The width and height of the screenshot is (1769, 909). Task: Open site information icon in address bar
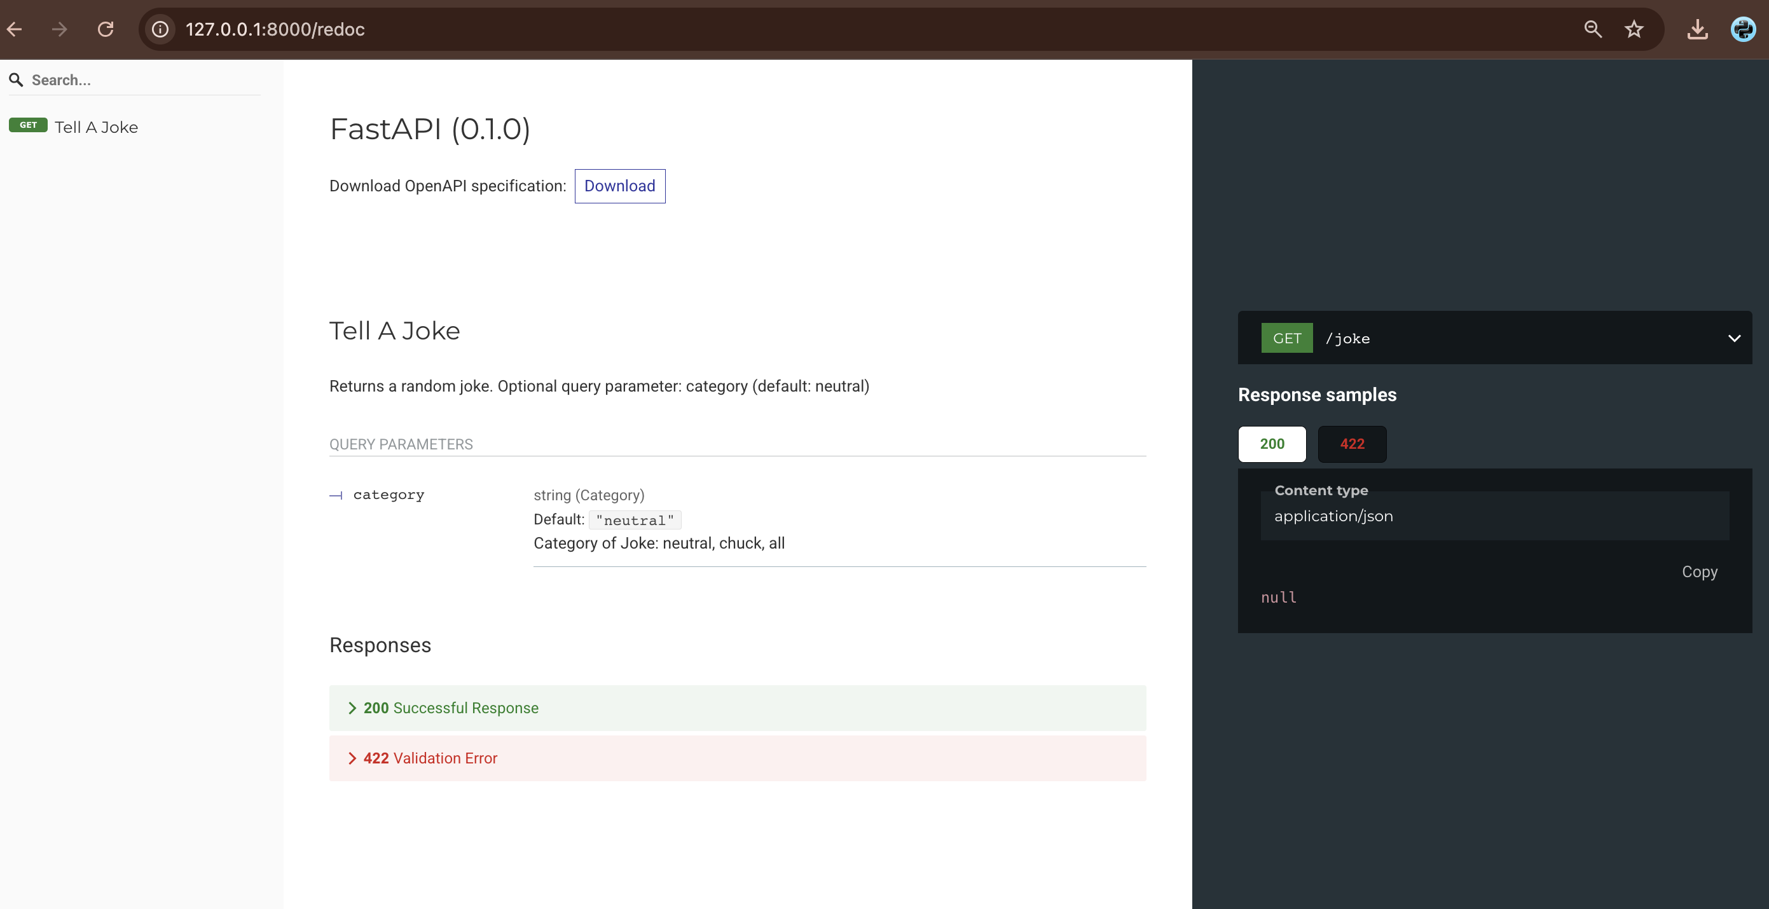tap(160, 29)
